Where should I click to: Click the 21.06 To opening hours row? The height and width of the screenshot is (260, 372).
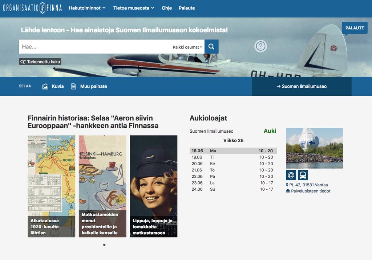click(x=233, y=170)
